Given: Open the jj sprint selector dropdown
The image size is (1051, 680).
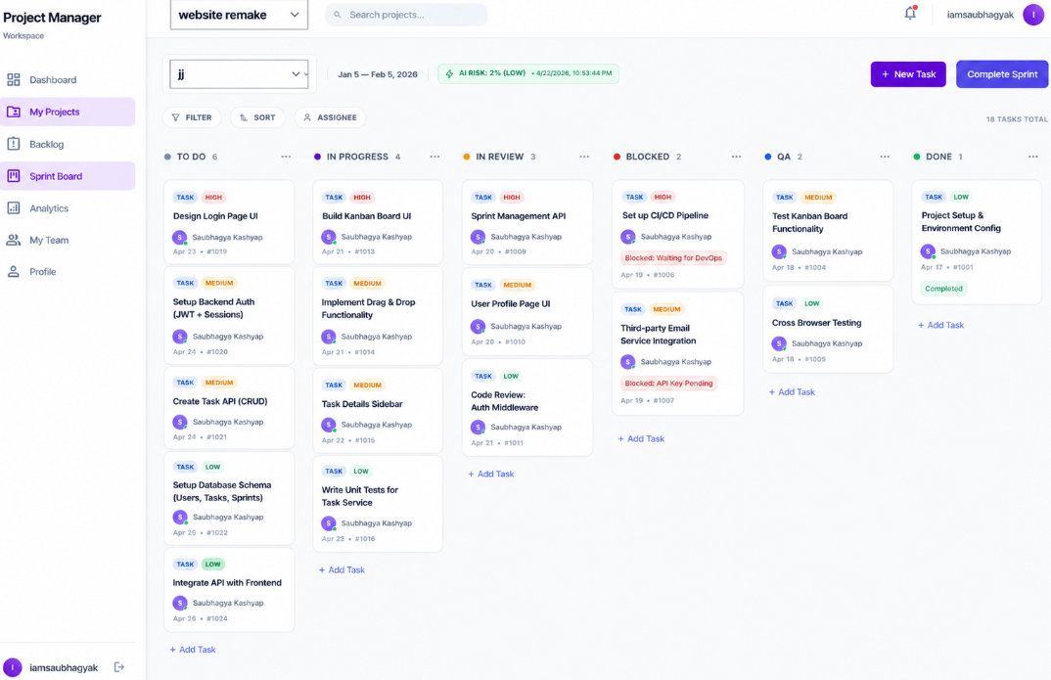Looking at the screenshot, I should [x=240, y=73].
